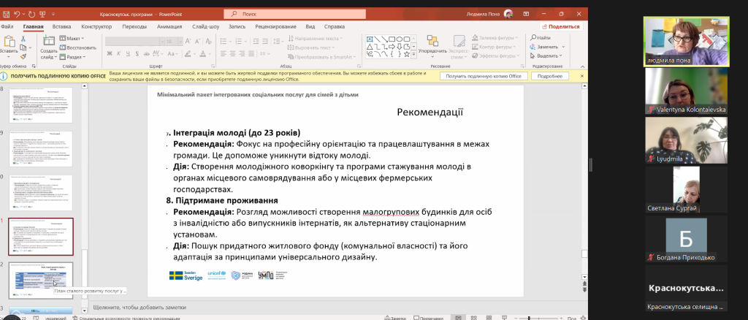Click Получить подлинную копию Office button
The width and height of the screenshot is (748, 320).
tap(484, 76)
